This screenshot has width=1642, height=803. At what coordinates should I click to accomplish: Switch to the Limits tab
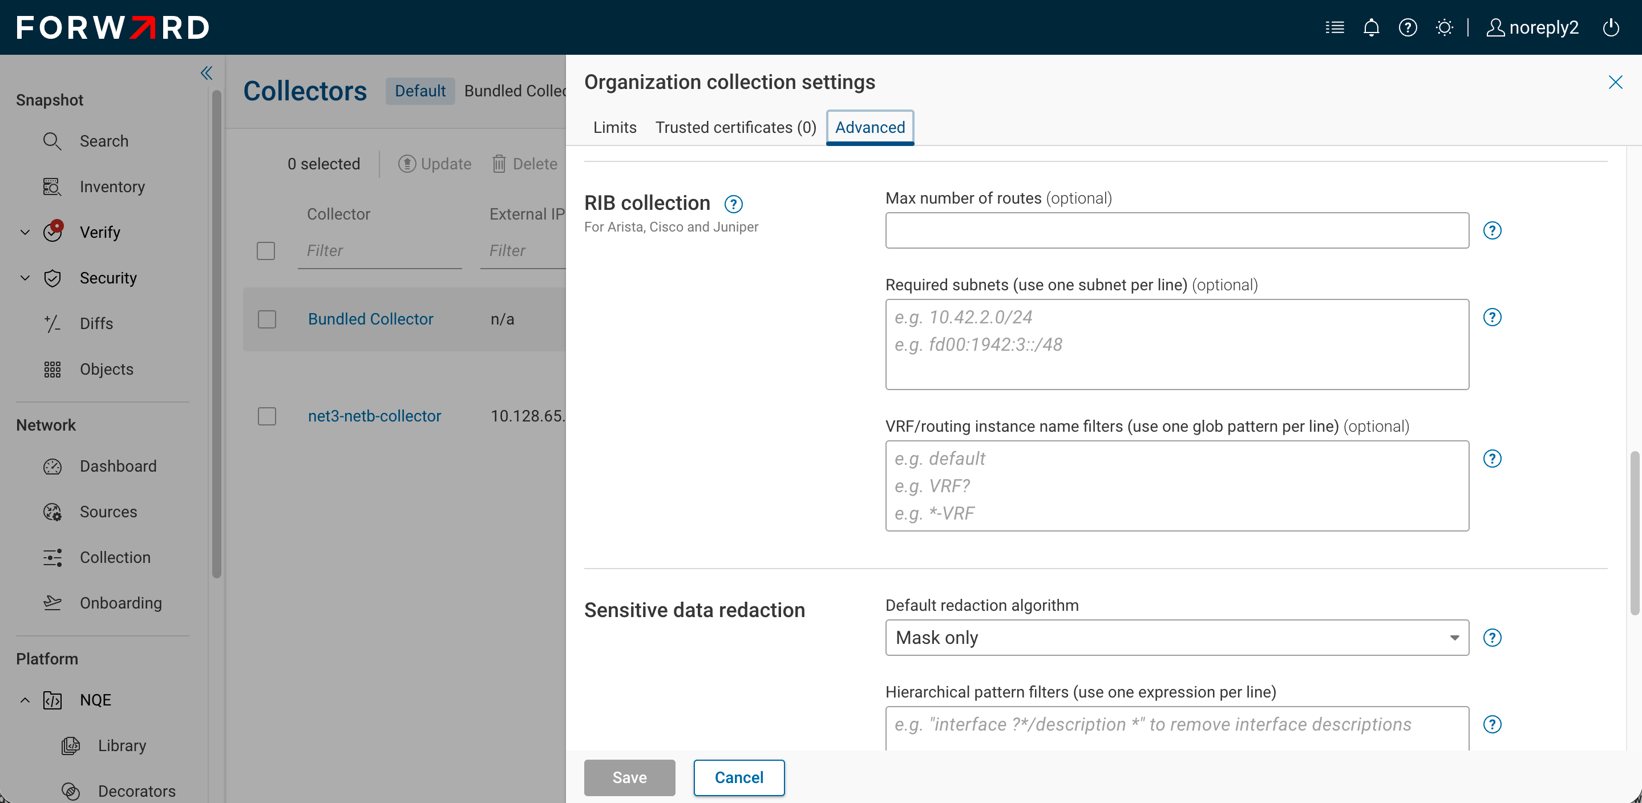pos(614,127)
